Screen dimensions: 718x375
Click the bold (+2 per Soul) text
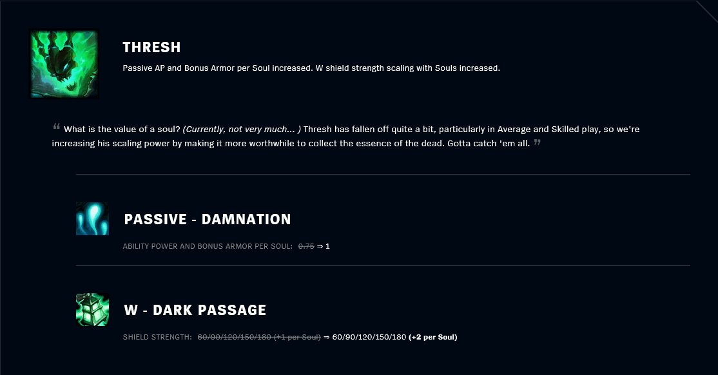coord(432,338)
